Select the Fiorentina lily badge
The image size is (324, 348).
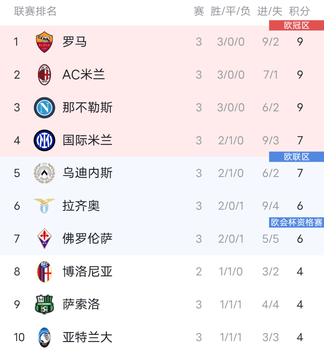[45, 239]
